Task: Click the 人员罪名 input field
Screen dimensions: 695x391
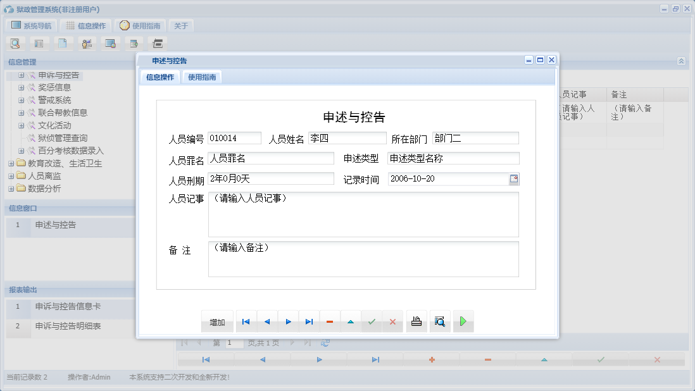Action: tap(270, 159)
